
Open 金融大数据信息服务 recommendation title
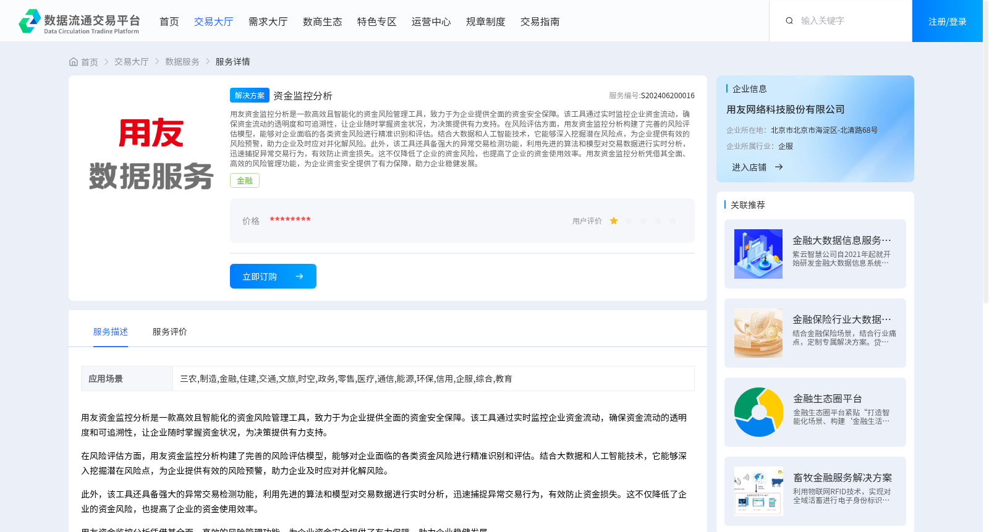pyautogui.click(x=842, y=240)
